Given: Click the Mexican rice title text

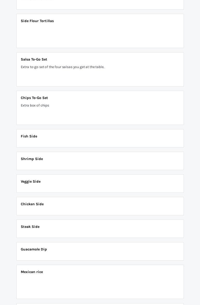Looking at the screenshot, I should click(32, 272).
